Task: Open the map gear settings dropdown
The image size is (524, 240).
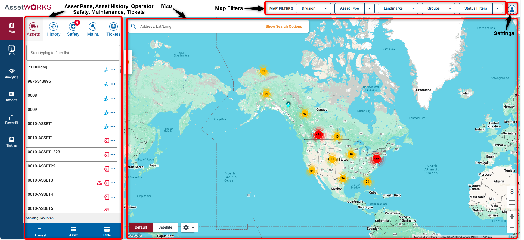Action: [190, 227]
